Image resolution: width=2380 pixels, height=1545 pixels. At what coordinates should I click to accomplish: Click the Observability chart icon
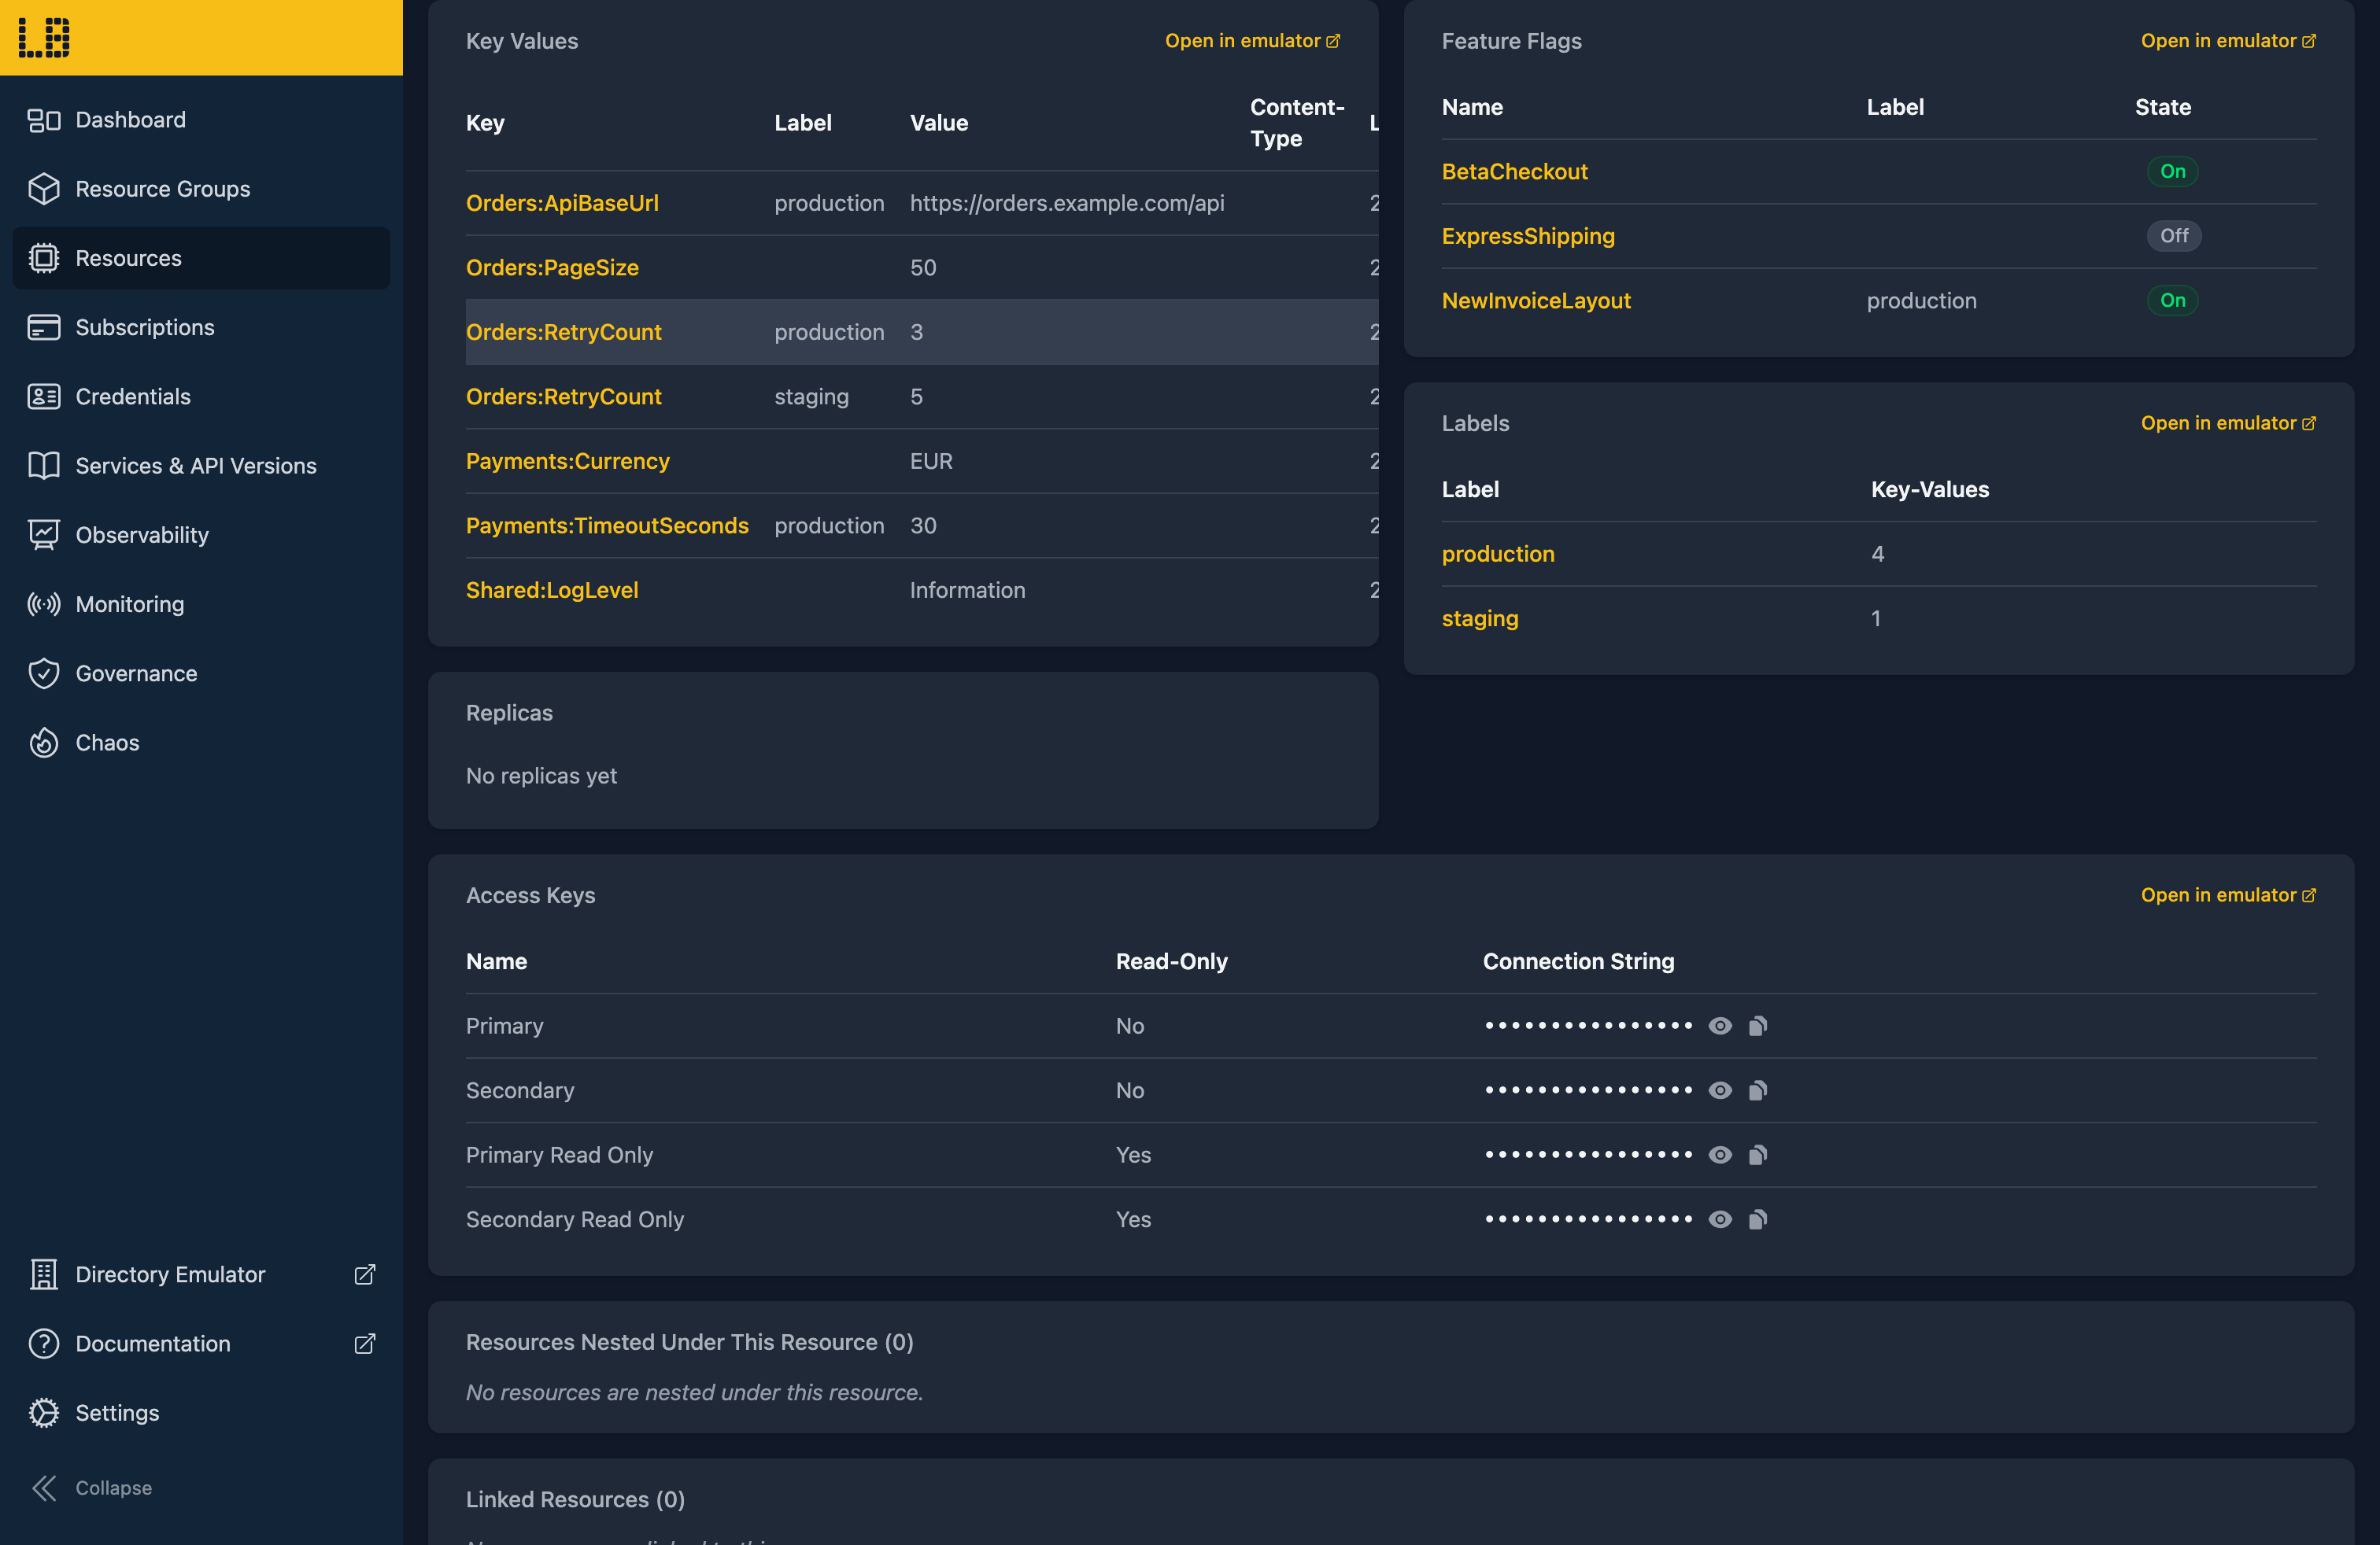(44, 535)
